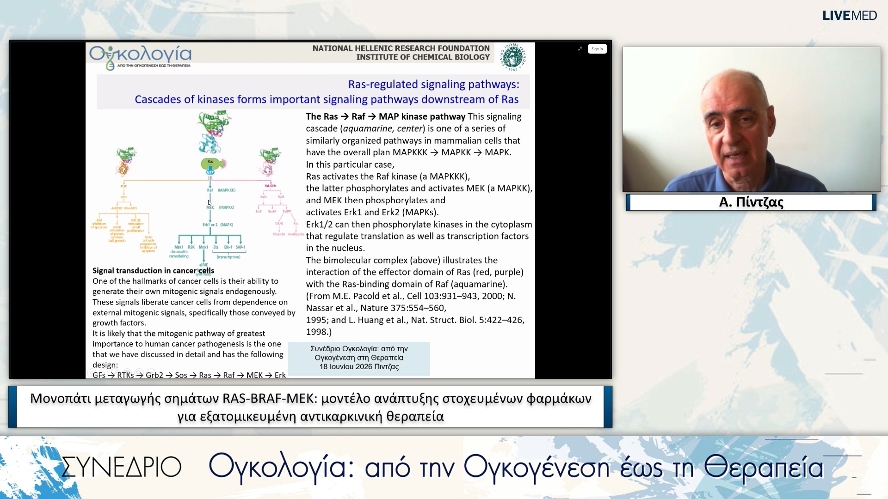Click the Ογκολογία logo on the slide

coord(140,57)
